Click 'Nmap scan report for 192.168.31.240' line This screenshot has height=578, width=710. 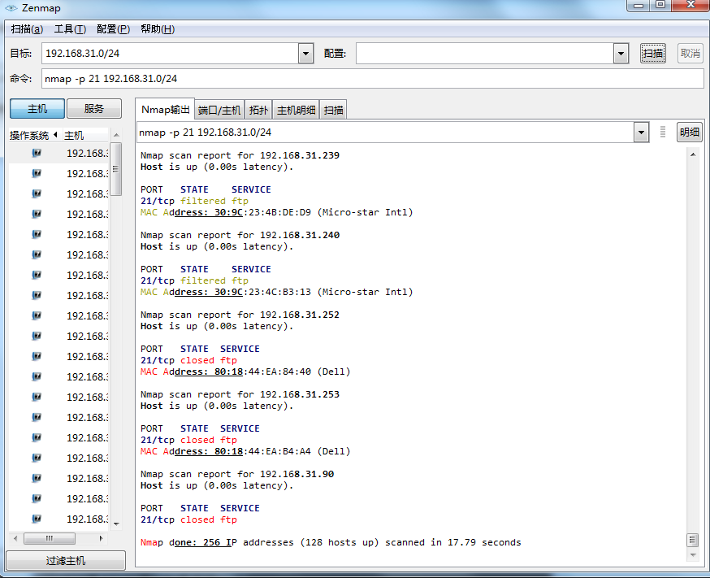coord(240,235)
